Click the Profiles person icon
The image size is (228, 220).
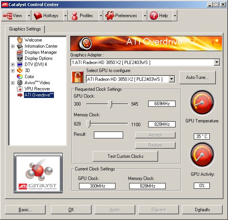click(x=74, y=16)
